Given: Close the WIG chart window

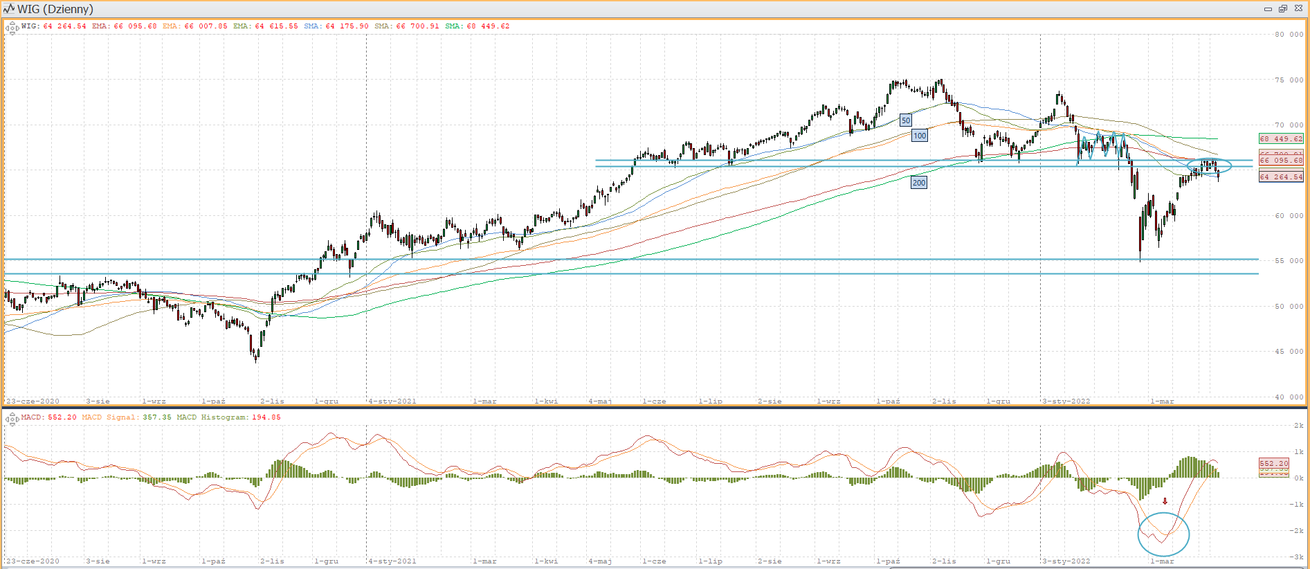Looking at the screenshot, I should 1298,9.
